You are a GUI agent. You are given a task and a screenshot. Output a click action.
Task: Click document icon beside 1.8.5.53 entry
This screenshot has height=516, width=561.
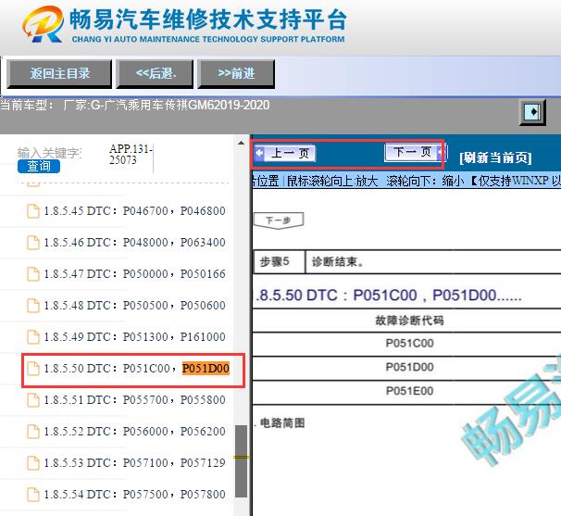click(x=33, y=463)
